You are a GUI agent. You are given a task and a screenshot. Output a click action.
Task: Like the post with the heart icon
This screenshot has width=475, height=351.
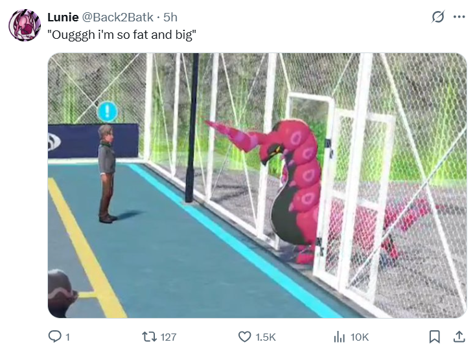click(244, 337)
